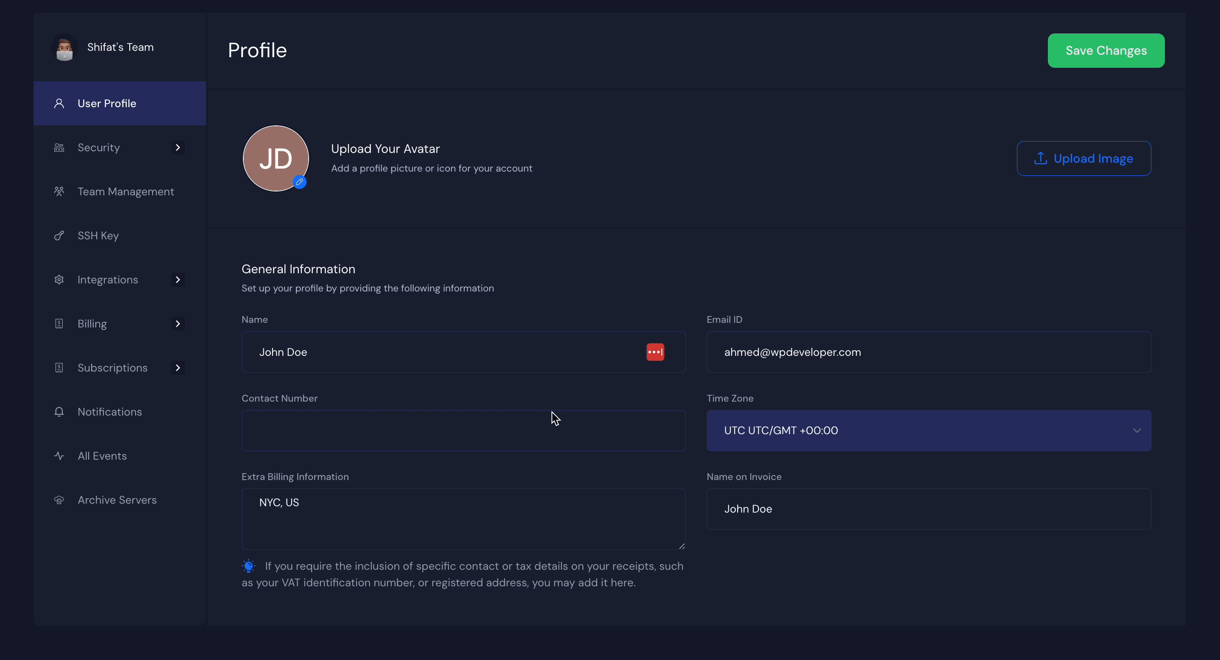This screenshot has width=1220, height=660.
Task: Click the Save Changes button
Action: tap(1106, 50)
